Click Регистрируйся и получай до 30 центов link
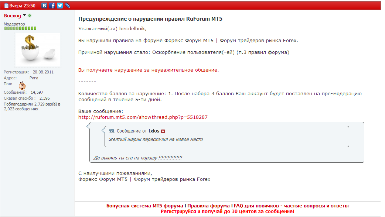The width and height of the screenshot is (385, 217). (227, 211)
